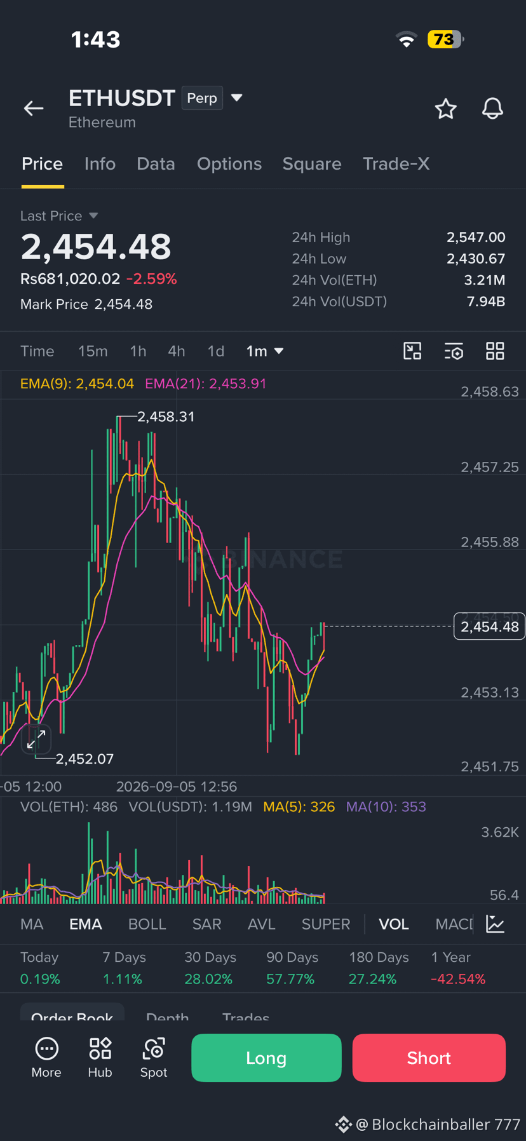526x1141 pixels.
Task: Switch to the Options tab
Action: click(229, 164)
